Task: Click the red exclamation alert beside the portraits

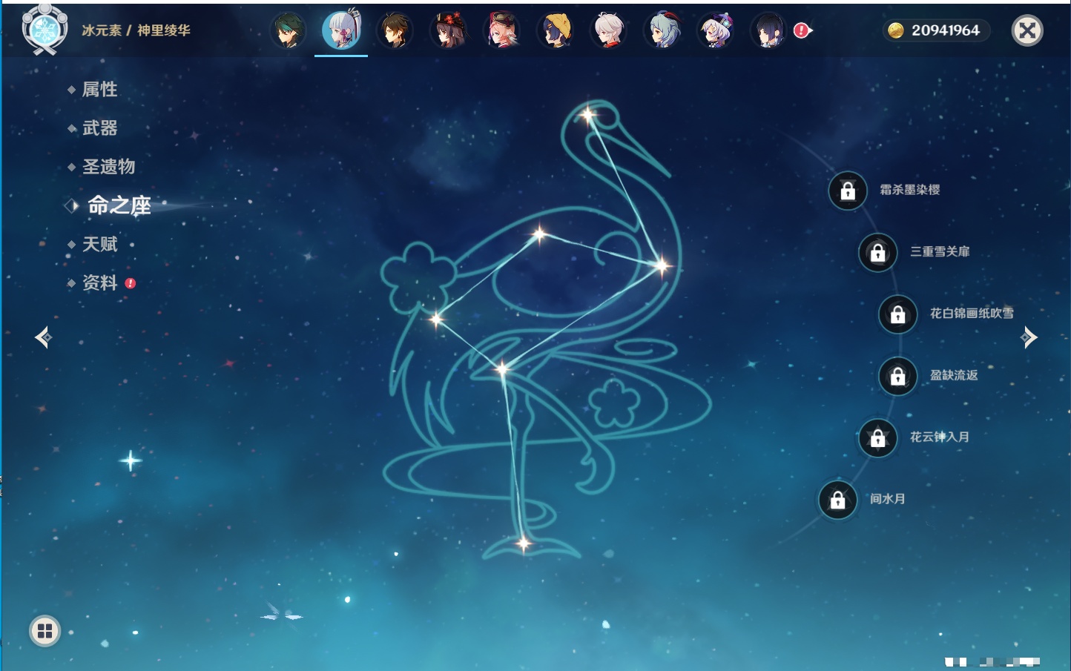Action: pyautogui.click(x=802, y=30)
